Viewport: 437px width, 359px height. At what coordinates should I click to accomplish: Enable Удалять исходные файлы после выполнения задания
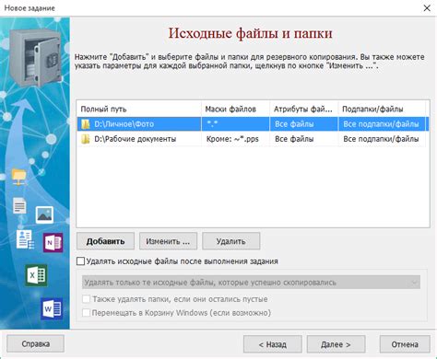coord(80,261)
